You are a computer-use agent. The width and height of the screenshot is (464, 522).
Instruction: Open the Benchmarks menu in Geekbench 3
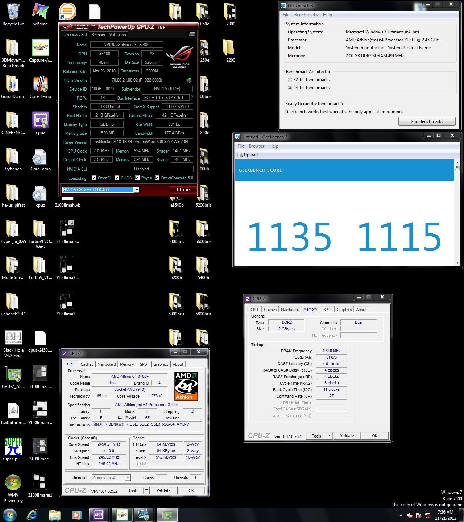point(306,15)
